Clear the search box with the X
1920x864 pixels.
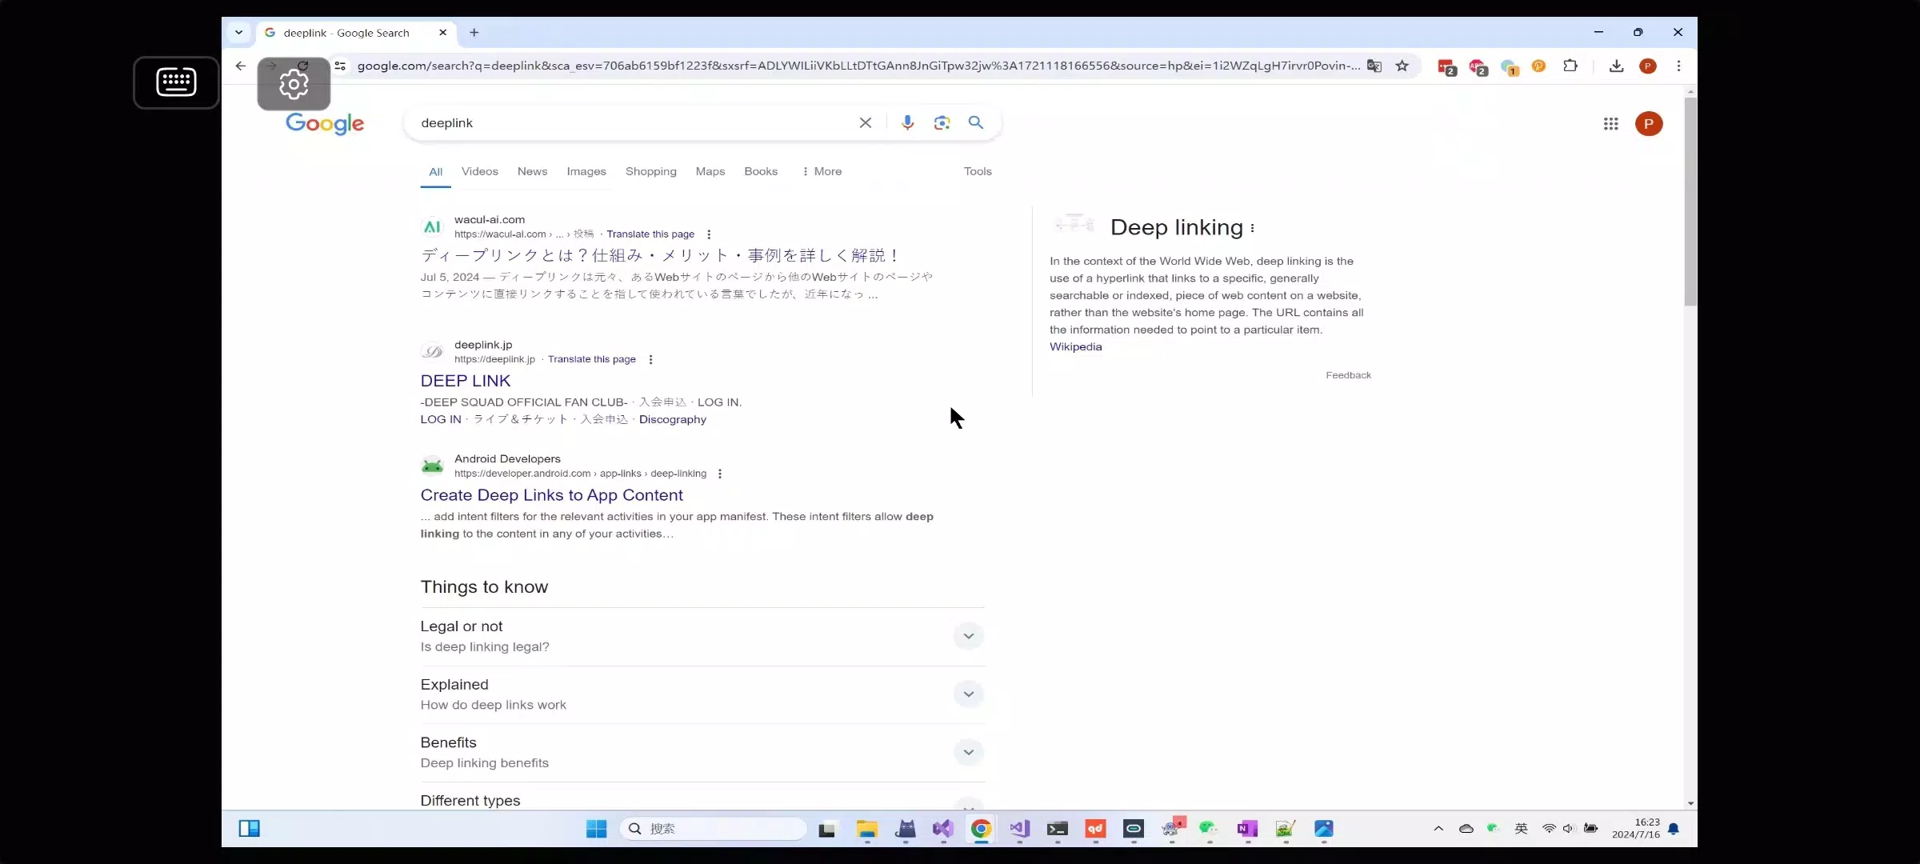(866, 123)
